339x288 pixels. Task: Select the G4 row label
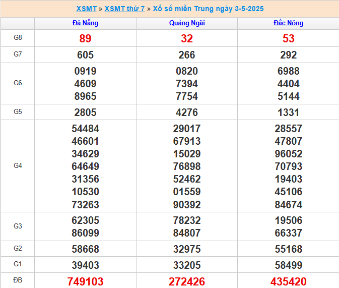pos(18,165)
